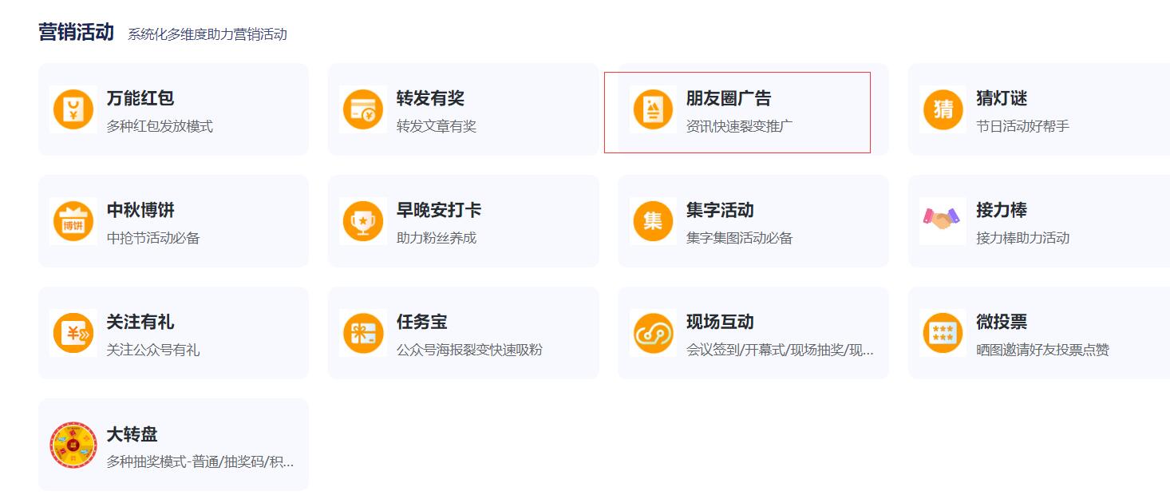
Task: Click the 现场互动 swirl icon
Action: pyautogui.click(x=653, y=333)
